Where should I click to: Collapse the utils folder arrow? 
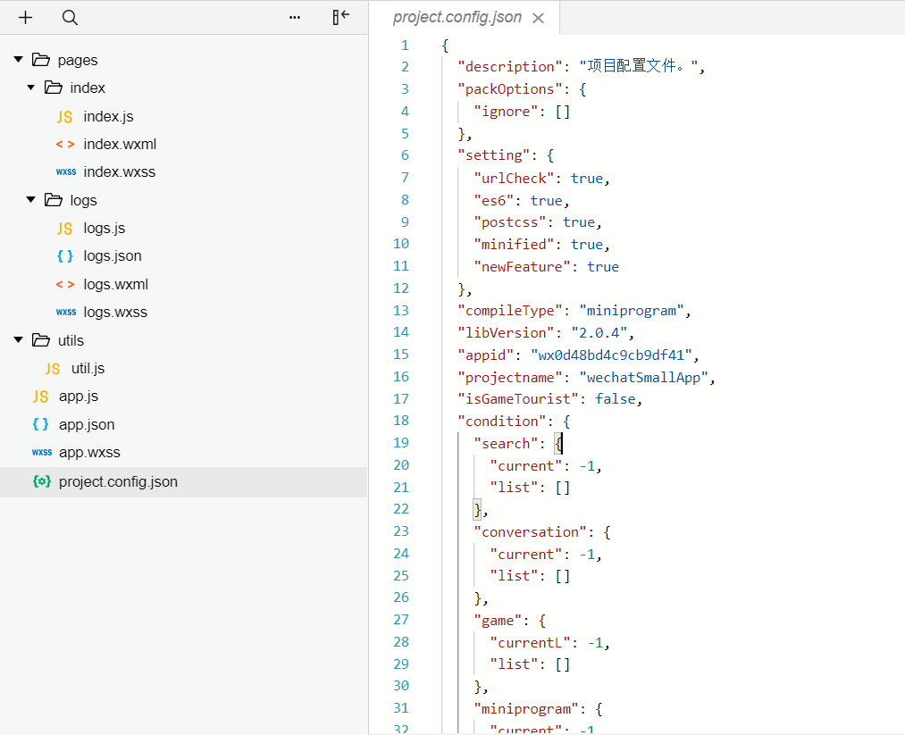coord(19,339)
